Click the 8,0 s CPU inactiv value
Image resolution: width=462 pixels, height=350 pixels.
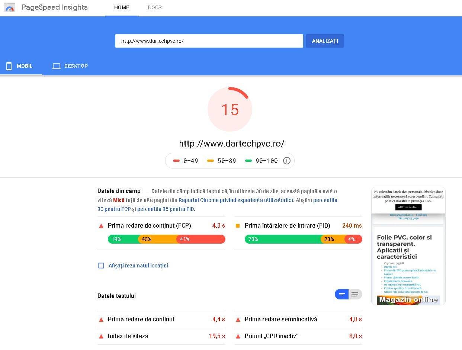[x=356, y=336]
